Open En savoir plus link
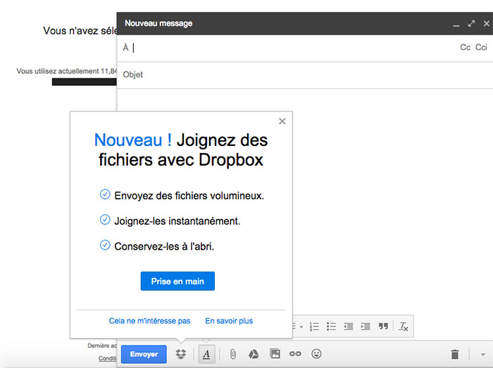Viewport: 493px width, 368px height. [229, 321]
